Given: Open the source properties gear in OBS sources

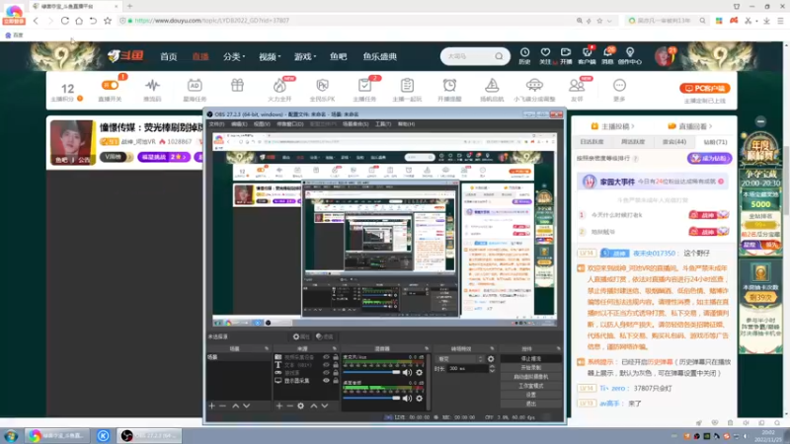Looking at the screenshot, I should tap(301, 406).
